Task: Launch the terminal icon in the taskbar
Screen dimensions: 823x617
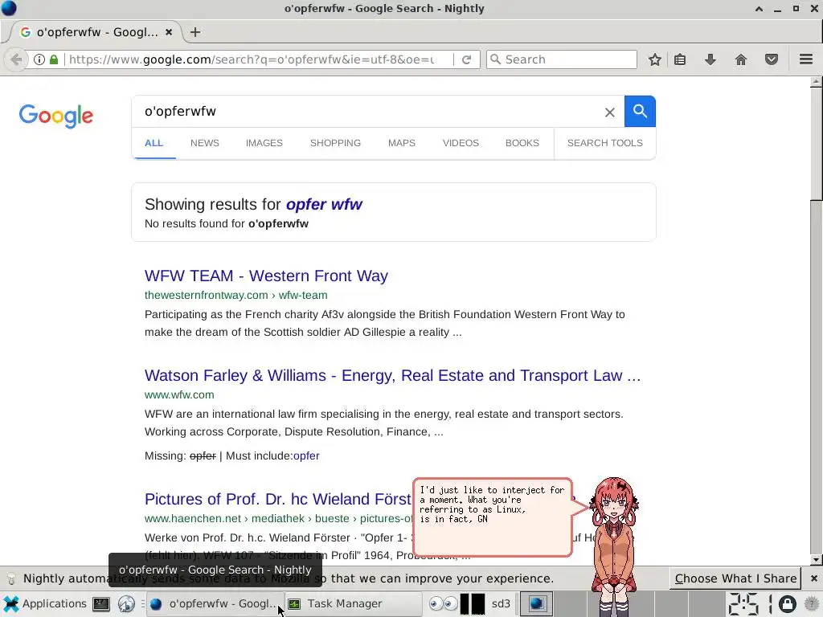Action: tap(100, 604)
